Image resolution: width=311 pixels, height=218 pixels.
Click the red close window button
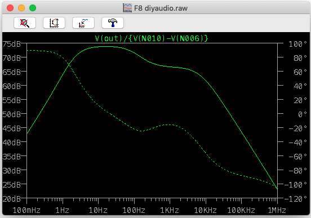(10, 8)
